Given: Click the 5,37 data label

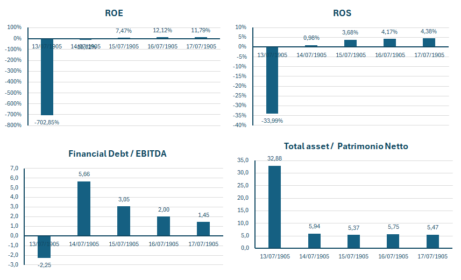Looking at the screenshot, I should click(x=354, y=228).
